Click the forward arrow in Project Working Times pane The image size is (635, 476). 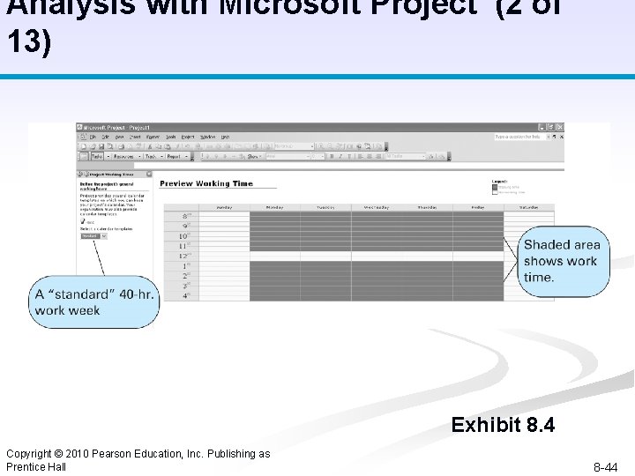click(x=86, y=175)
